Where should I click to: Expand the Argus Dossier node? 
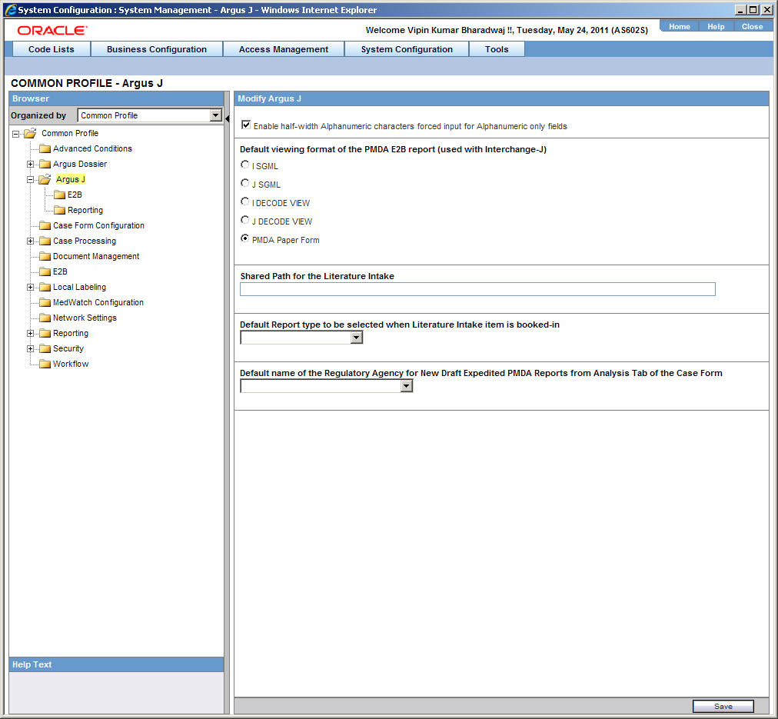point(30,165)
